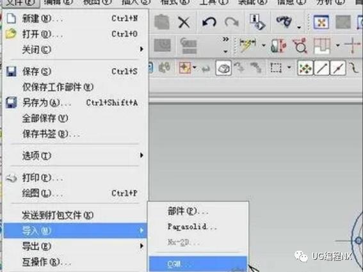This screenshot has width=363, height=272.
Task: Select highlighted CGM... import option
Action: (198, 264)
